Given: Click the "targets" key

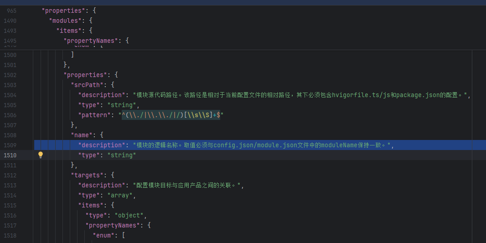Looking at the screenshot, I should coord(87,175).
